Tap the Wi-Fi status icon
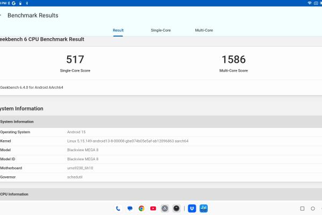The image size is (322, 215). pos(309,3)
